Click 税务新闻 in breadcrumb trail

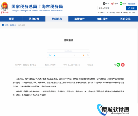22,25
